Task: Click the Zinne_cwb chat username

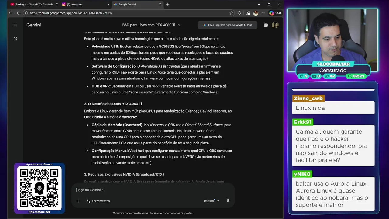Action: [x=308, y=99]
